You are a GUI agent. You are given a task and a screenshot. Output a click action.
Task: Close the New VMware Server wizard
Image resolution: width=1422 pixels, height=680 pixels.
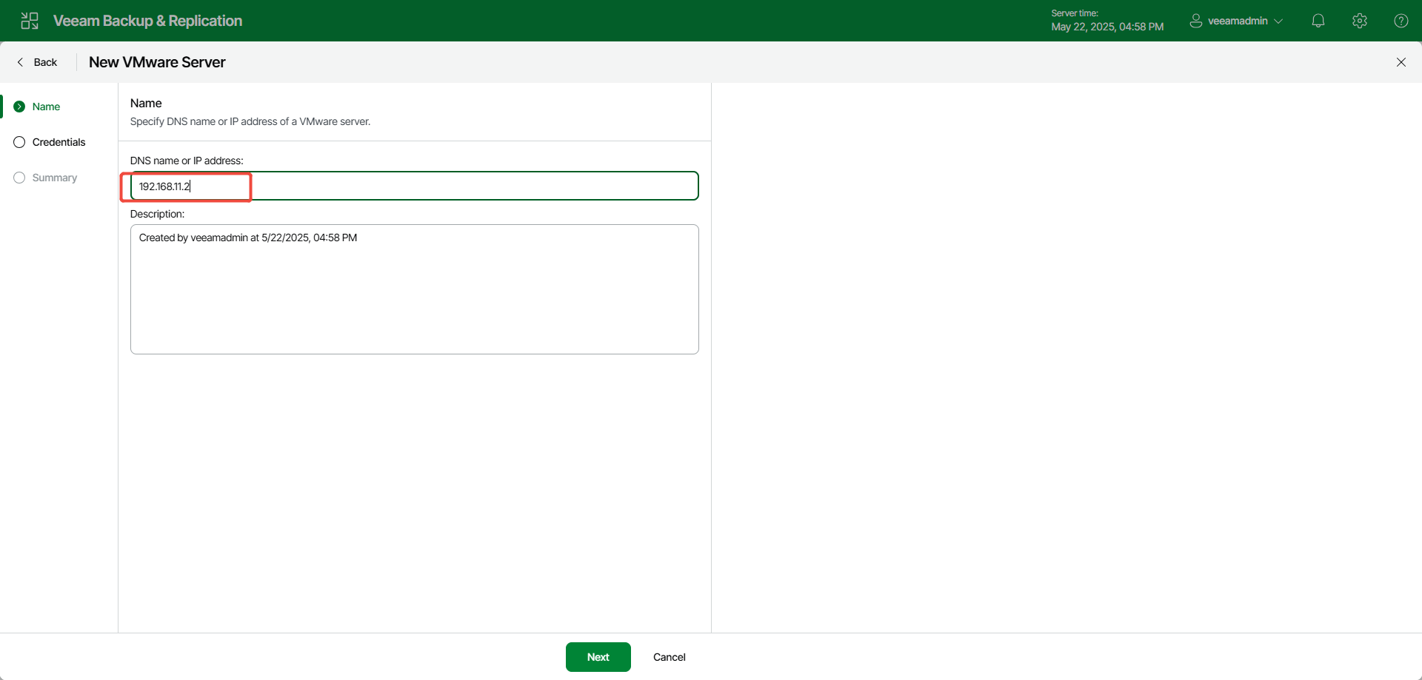pos(1401,62)
